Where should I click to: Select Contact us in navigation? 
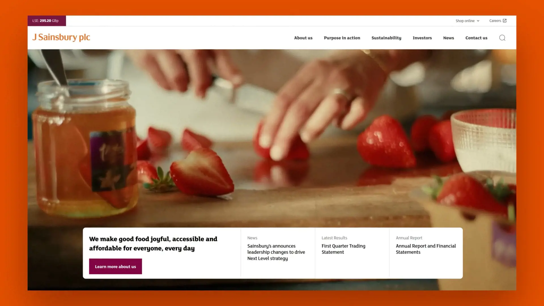(476, 38)
